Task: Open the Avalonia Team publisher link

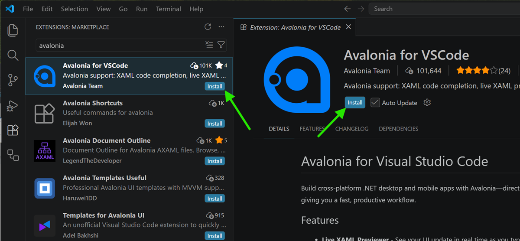Action: click(367, 71)
